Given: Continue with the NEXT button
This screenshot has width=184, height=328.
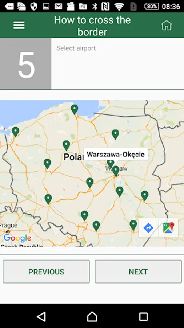Looking at the screenshot, I should click(138, 272).
